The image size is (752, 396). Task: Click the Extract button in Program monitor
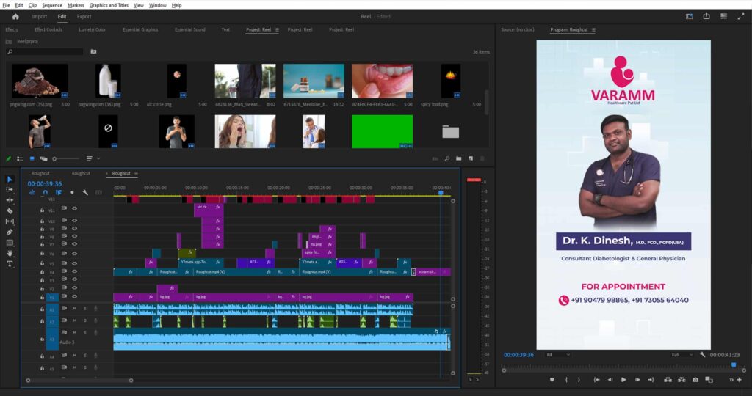click(681, 380)
